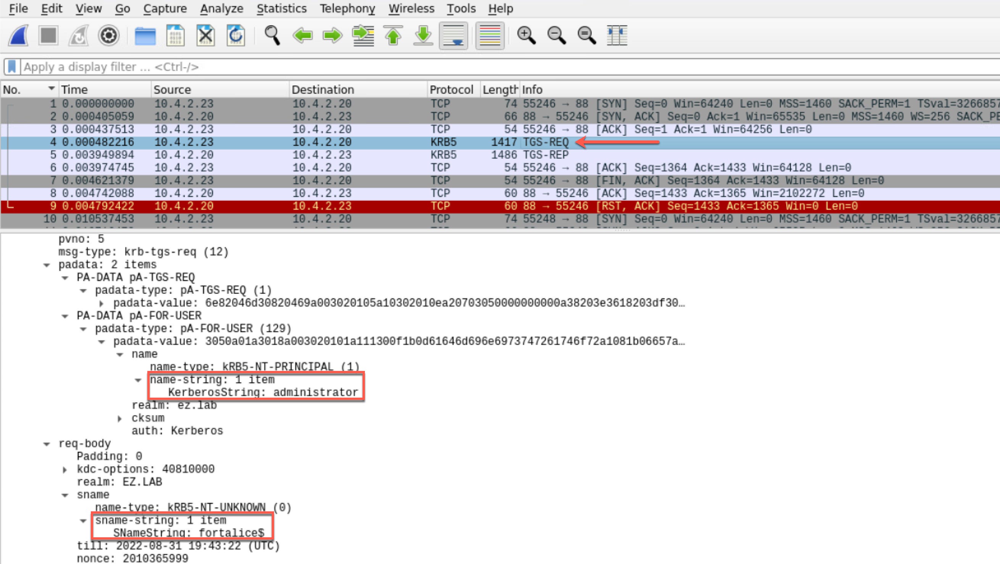Toggle packet colorization button

tap(490, 36)
